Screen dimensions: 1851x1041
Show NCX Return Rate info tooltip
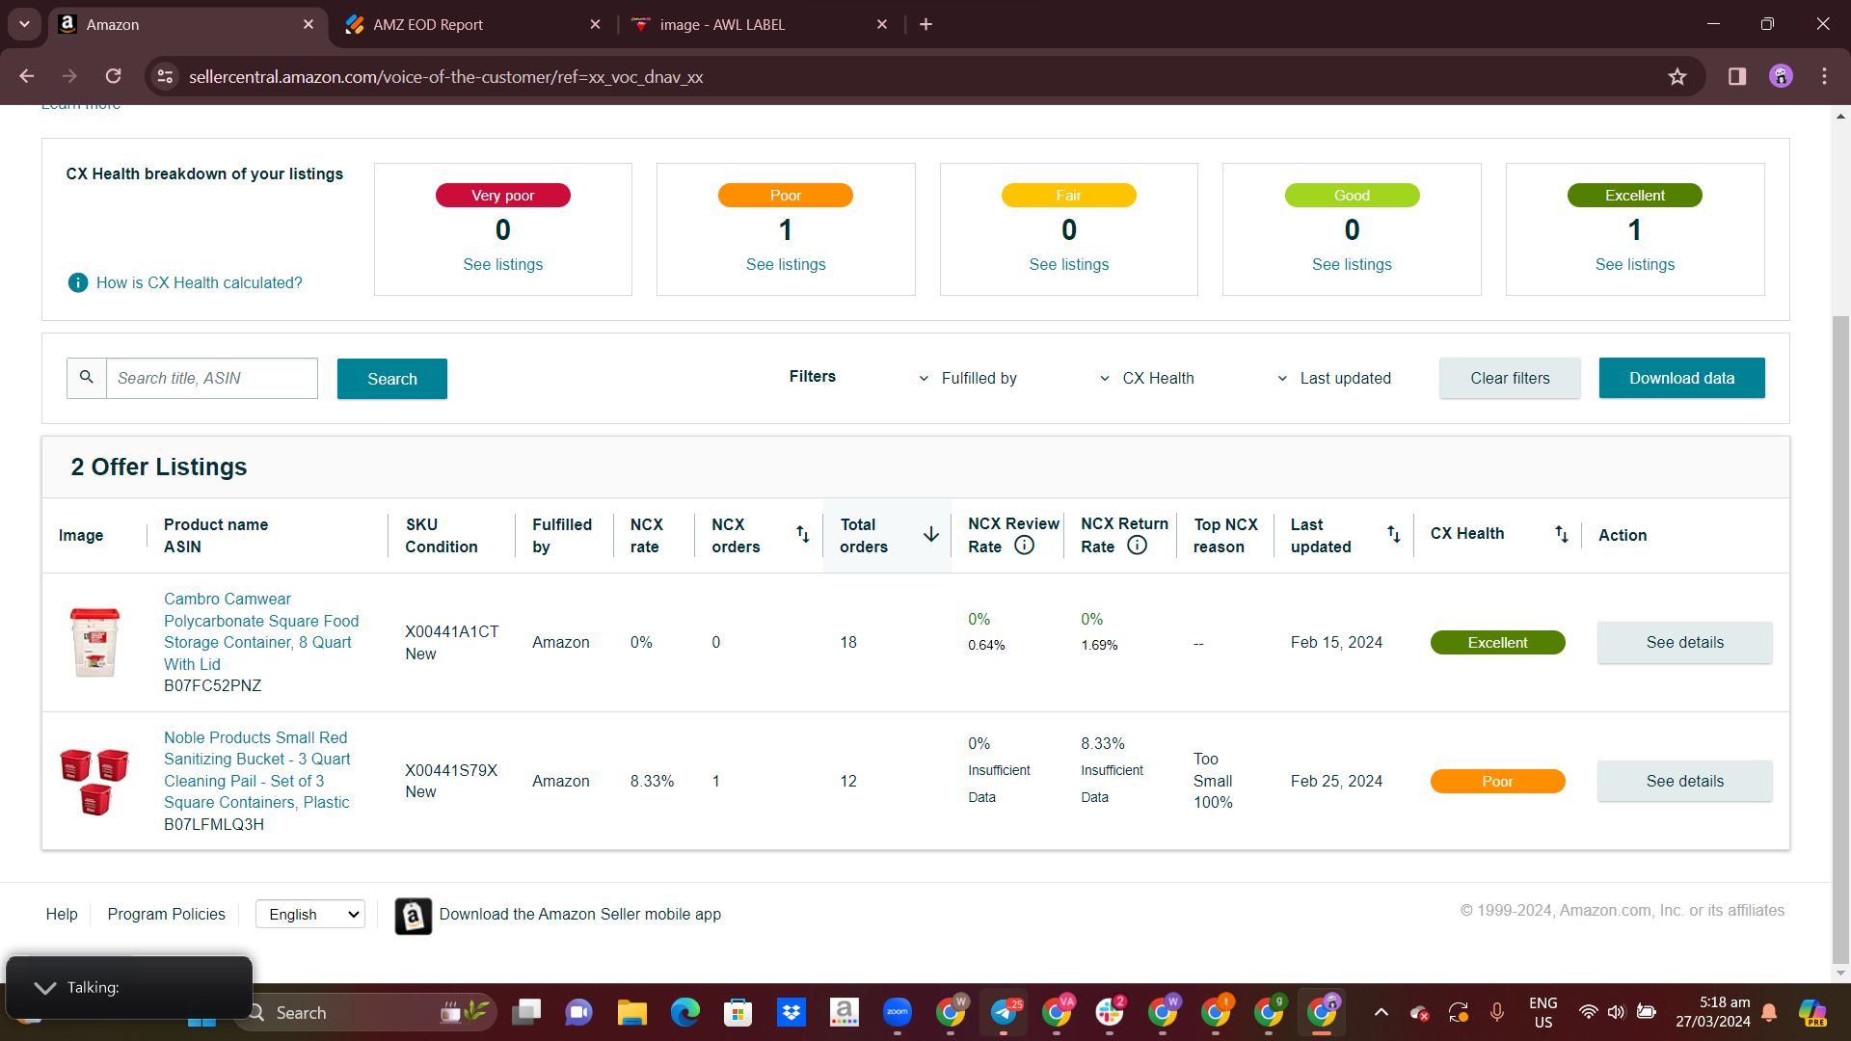click(x=1138, y=546)
